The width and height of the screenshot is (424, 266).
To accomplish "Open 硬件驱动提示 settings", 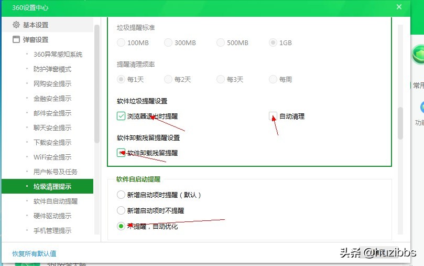I will (x=52, y=216).
